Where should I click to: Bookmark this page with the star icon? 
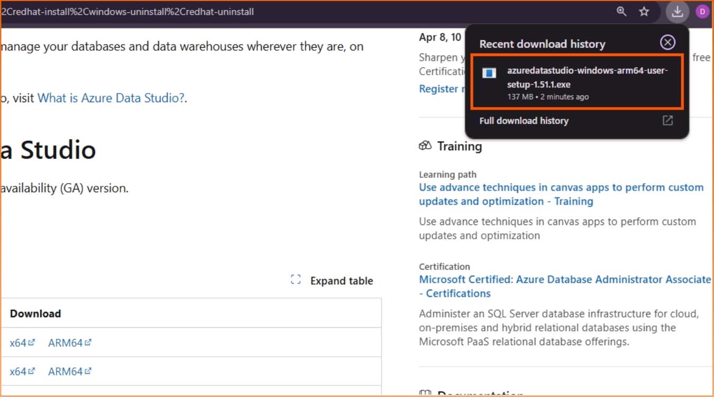[644, 12]
